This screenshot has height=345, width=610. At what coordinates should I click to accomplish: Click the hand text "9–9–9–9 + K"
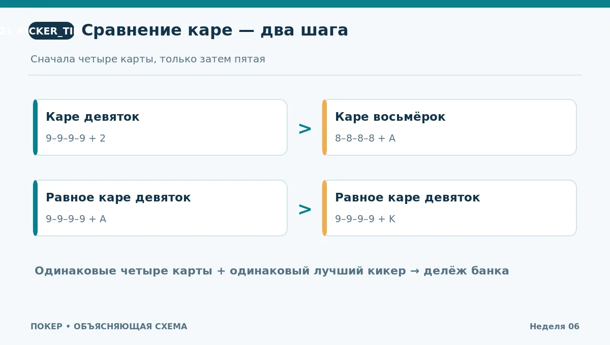pos(365,219)
